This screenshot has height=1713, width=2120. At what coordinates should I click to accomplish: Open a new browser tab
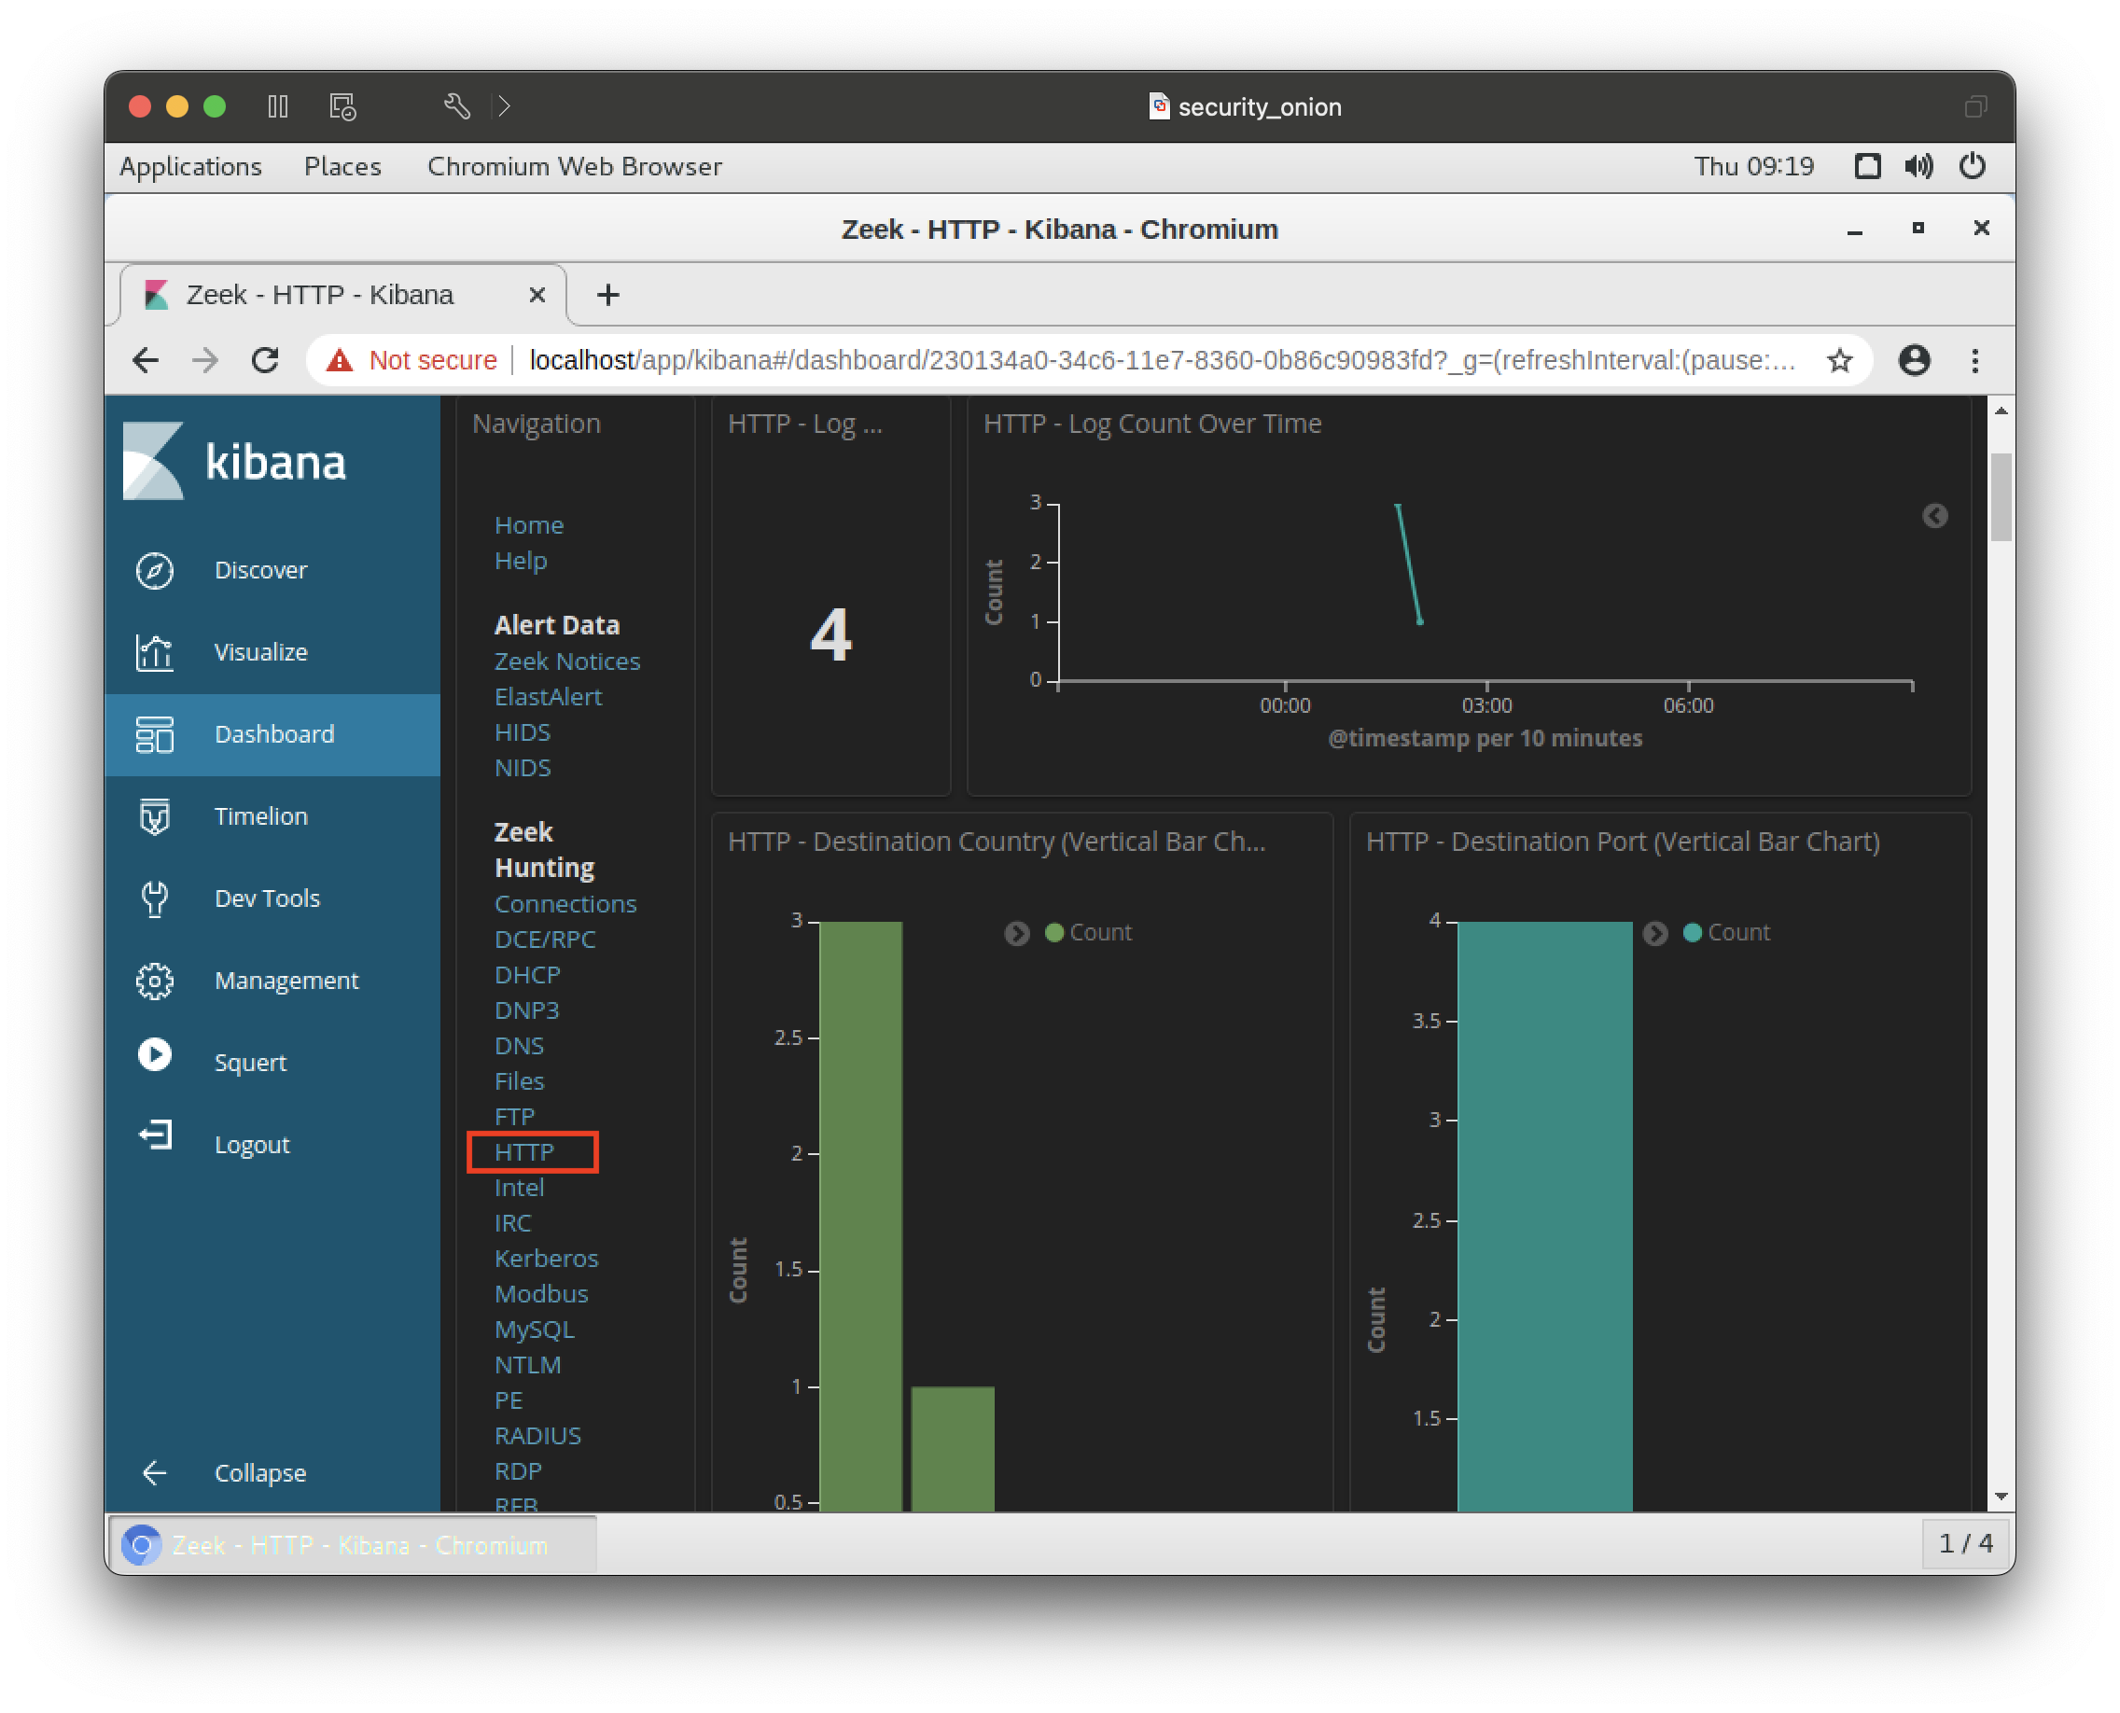[x=608, y=294]
